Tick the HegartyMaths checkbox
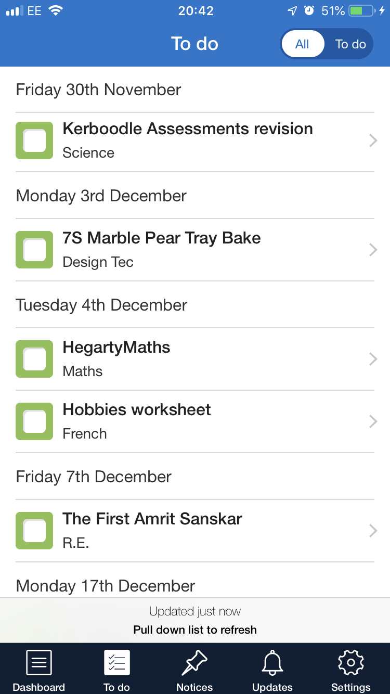Viewport: 390px width, 694px height. (x=34, y=359)
